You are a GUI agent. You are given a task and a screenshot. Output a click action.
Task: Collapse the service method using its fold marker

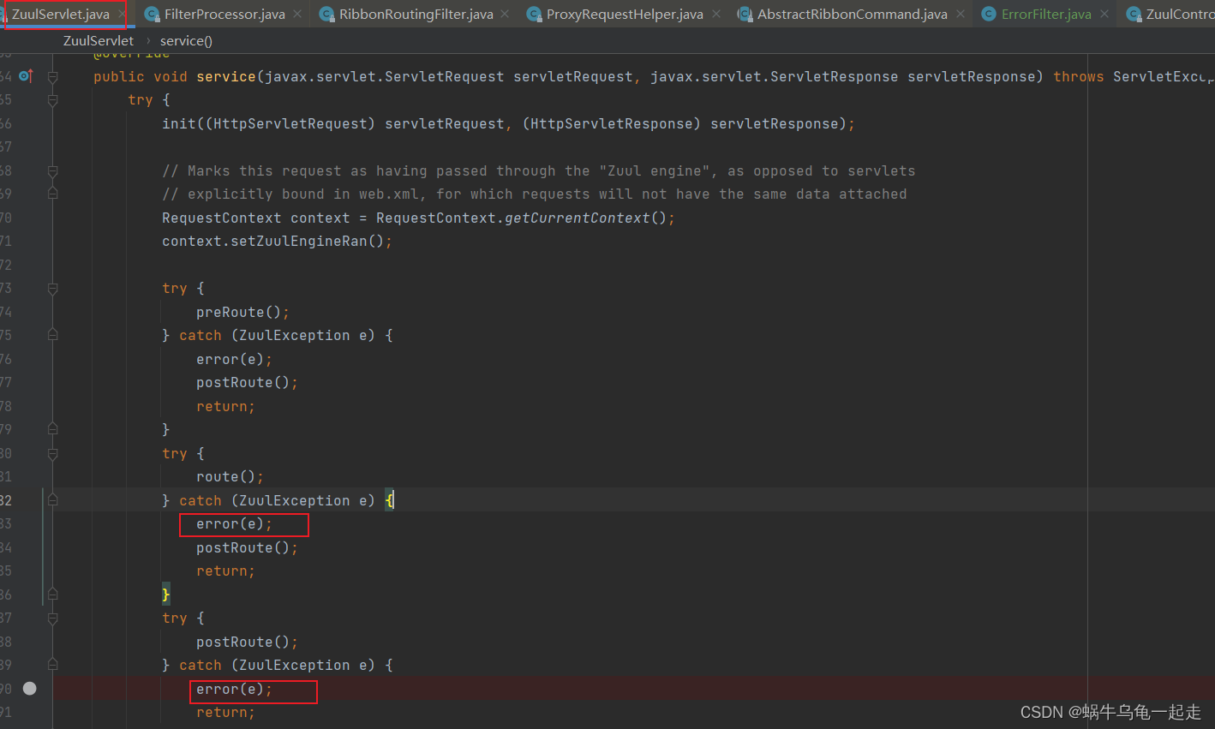[53, 77]
